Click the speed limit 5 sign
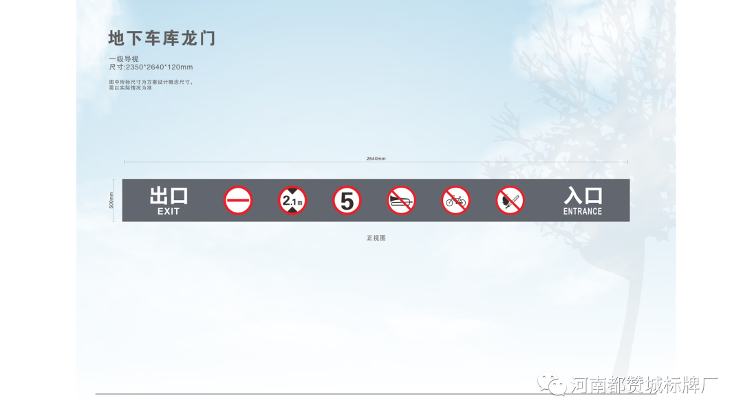The image size is (743, 418). pos(347,201)
